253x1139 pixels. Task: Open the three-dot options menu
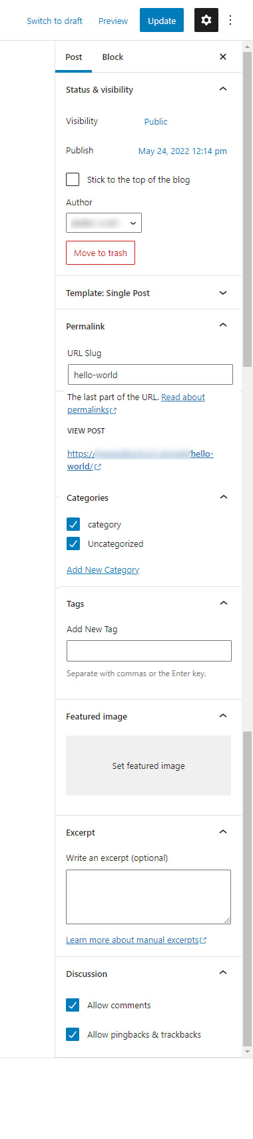(x=230, y=20)
